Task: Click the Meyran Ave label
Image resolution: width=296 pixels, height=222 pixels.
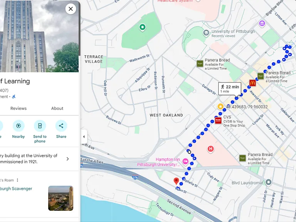Action: coord(272,131)
